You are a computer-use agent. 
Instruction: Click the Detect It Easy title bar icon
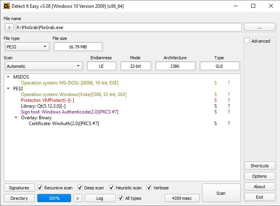[x=7, y=6]
